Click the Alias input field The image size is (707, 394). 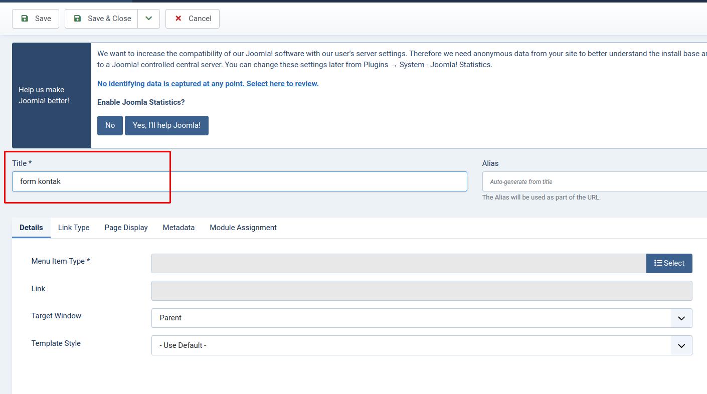(x=594, y=182)
